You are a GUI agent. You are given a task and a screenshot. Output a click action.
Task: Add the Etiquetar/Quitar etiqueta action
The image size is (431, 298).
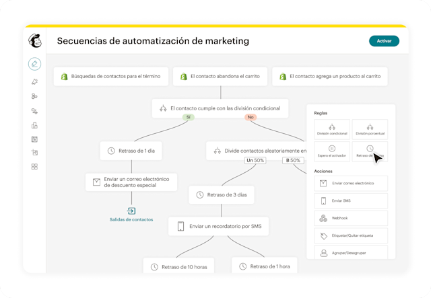click(x=351, y=235)
